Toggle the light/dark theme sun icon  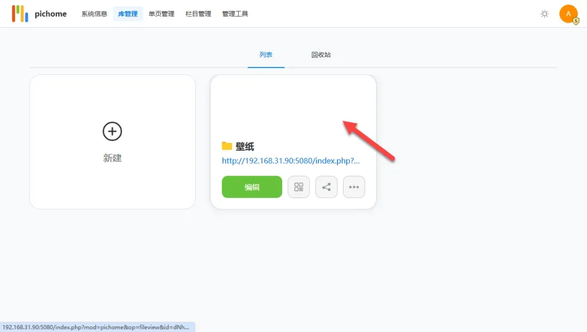pos(545,14)
